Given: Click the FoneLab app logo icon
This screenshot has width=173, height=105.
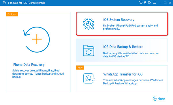Looking at the screenshot, I should coord(4,3).
